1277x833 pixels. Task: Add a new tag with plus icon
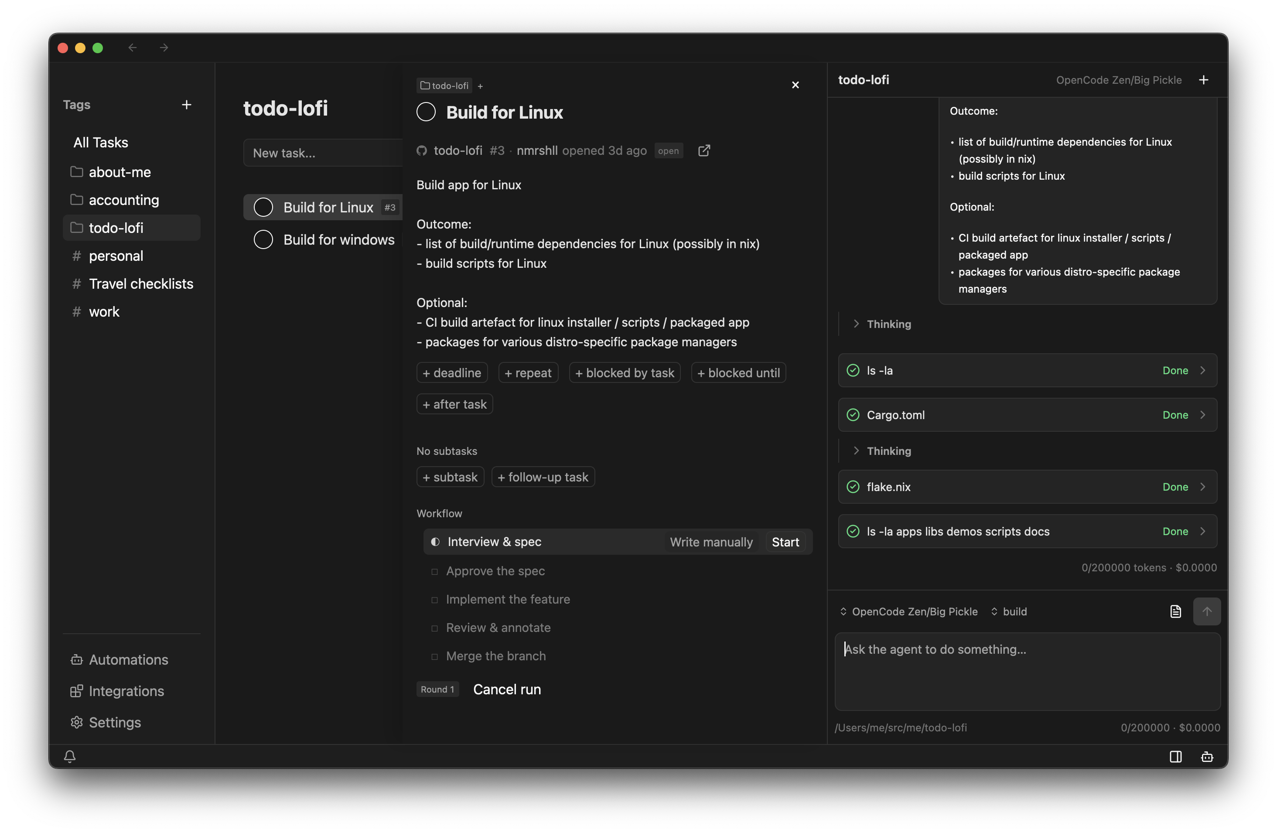click(186, 105)
